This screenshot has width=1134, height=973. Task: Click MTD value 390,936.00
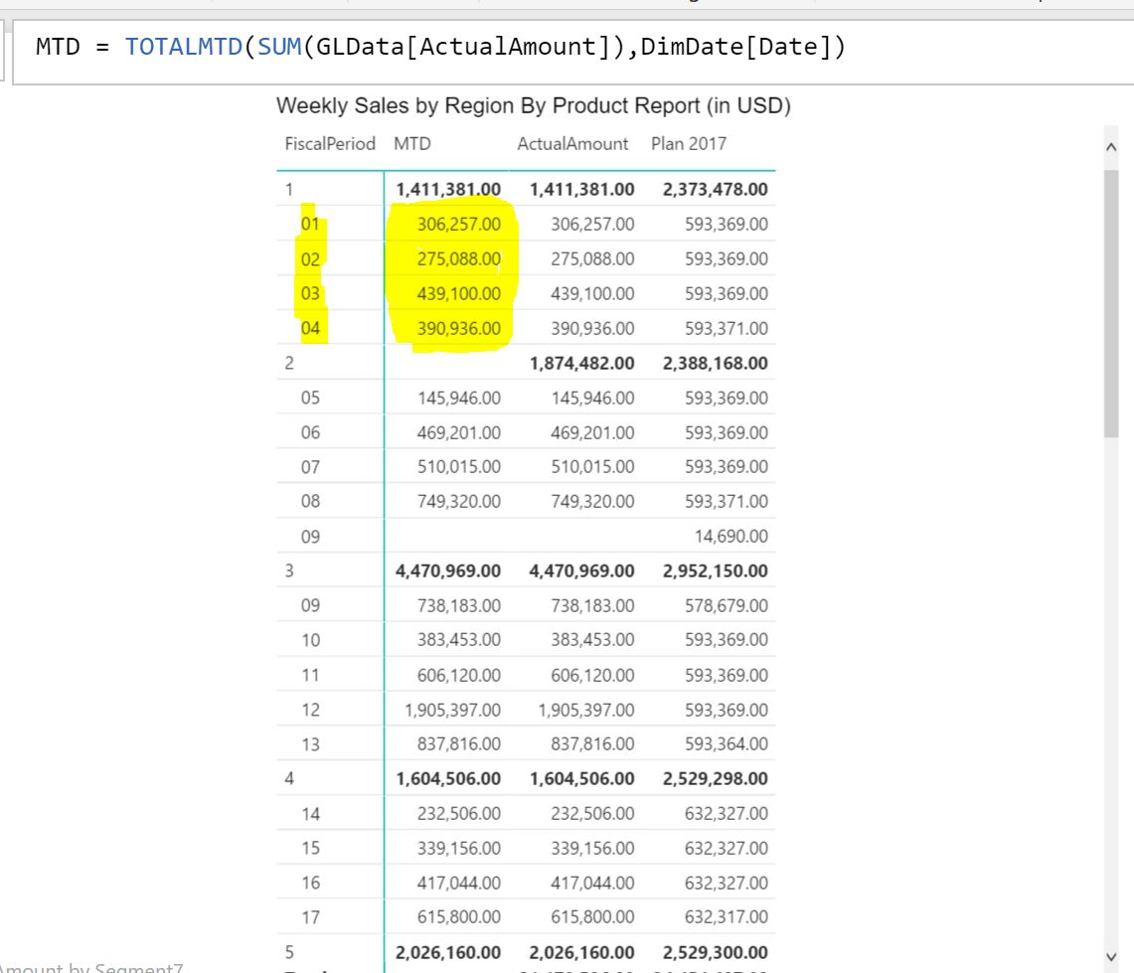point(458,328)
